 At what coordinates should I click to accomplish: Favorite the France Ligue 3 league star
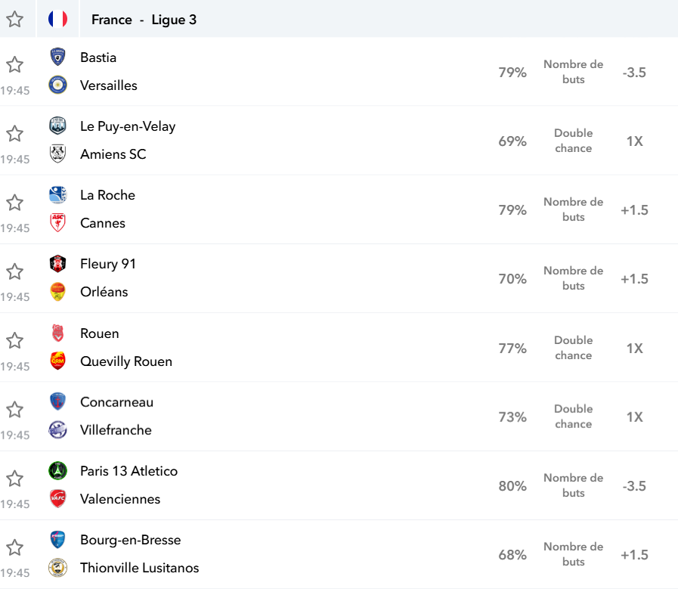click(14, 19)
